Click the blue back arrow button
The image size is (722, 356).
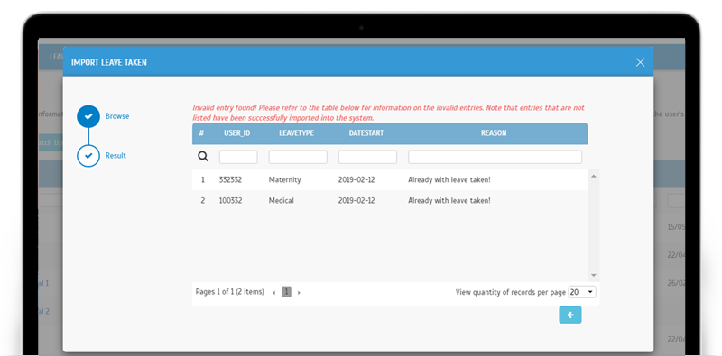(x=570, y=315)
